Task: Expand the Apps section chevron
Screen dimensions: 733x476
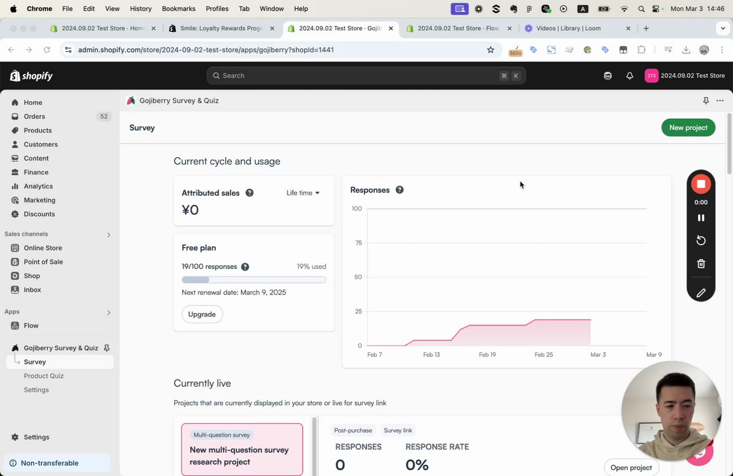Action: pos(108,312)
